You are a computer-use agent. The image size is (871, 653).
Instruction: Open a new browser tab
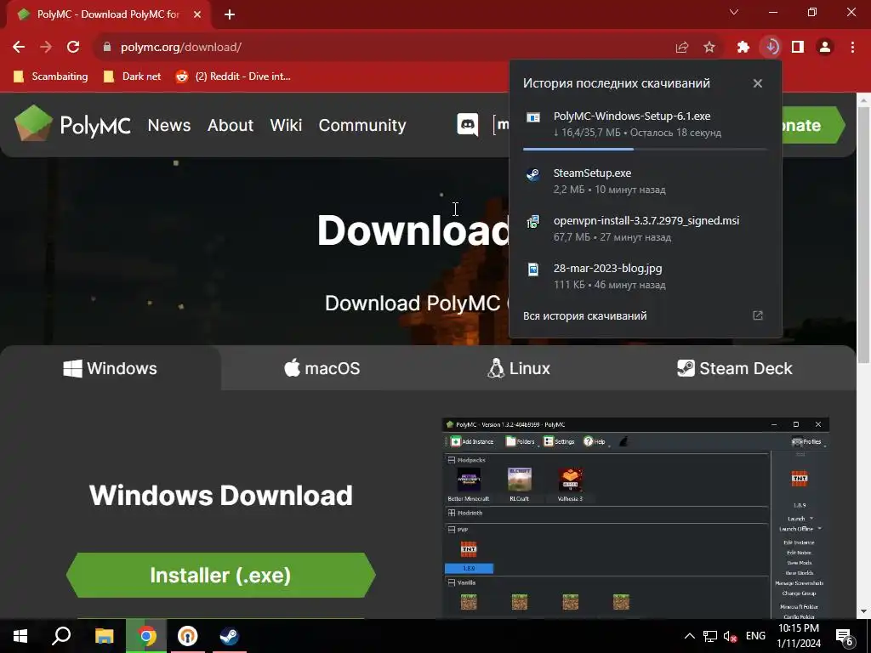pos(230,14)
